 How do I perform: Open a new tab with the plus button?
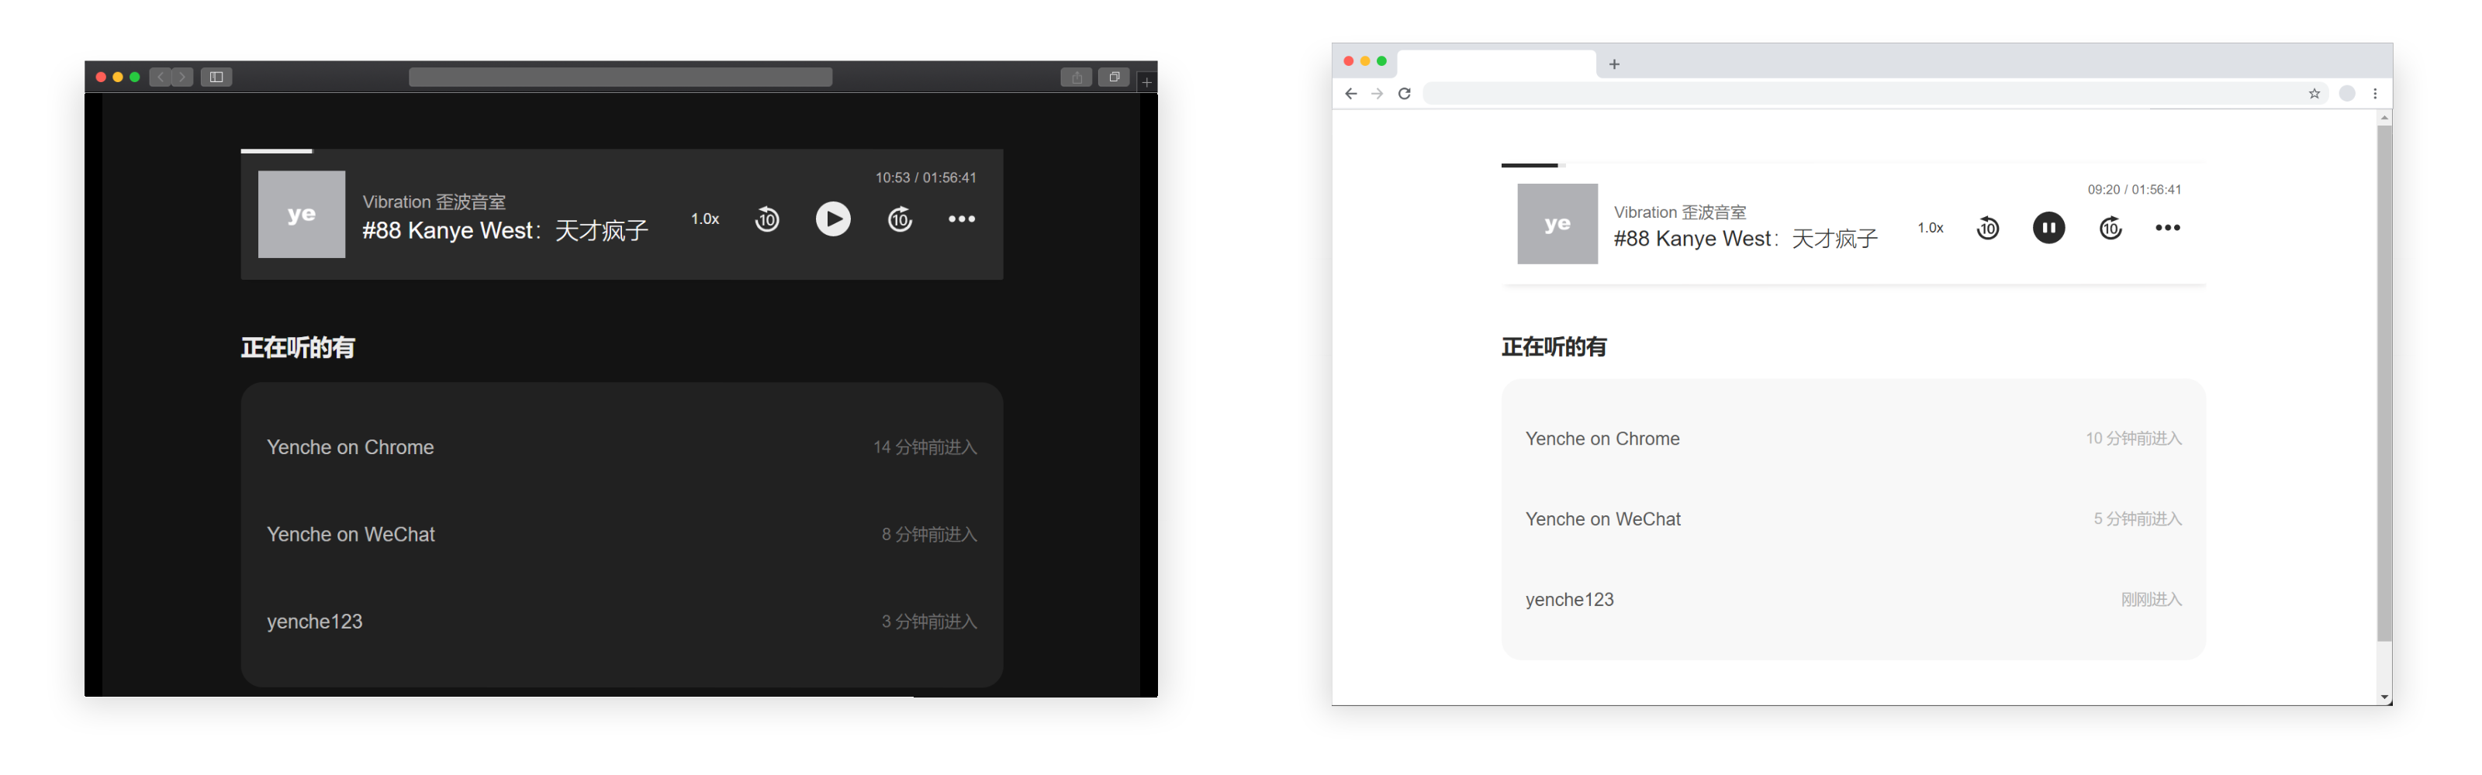click(1614, 64)
